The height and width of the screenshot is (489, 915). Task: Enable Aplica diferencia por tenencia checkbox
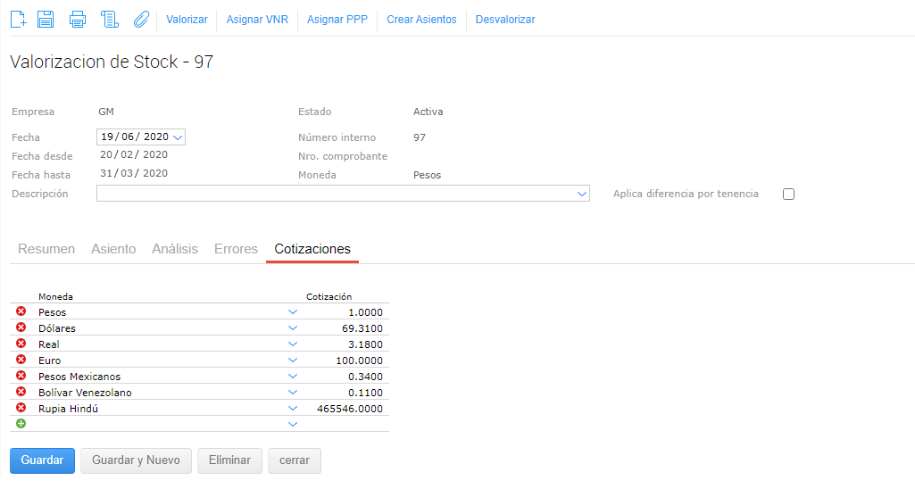[x=788, y=195]
